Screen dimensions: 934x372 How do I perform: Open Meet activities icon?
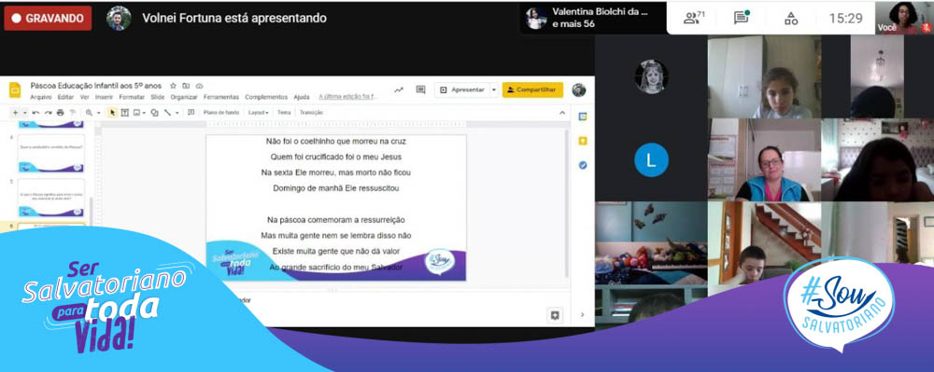791,19
